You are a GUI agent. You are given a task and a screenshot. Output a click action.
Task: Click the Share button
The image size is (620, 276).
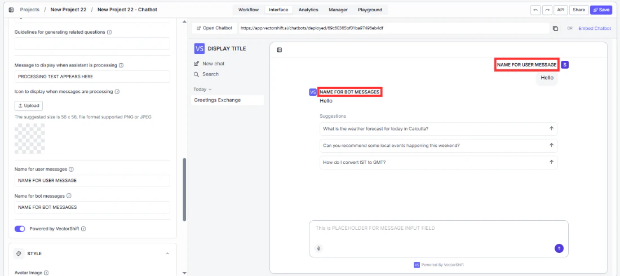tap(579, 10)
